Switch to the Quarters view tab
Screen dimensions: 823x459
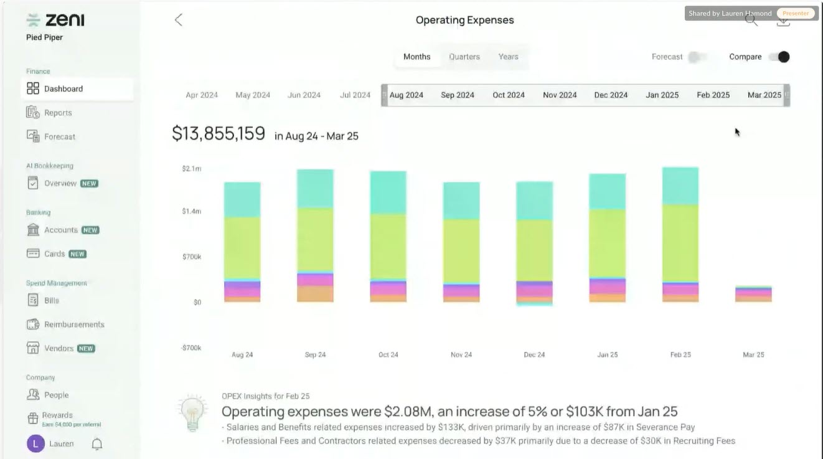464,57
